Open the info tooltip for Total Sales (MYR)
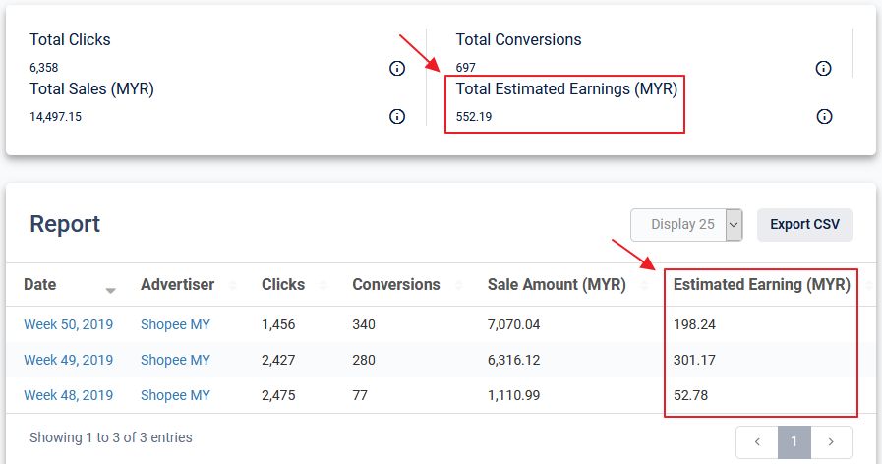The width and height of the screenshot is (882, 464). (397, 116)
